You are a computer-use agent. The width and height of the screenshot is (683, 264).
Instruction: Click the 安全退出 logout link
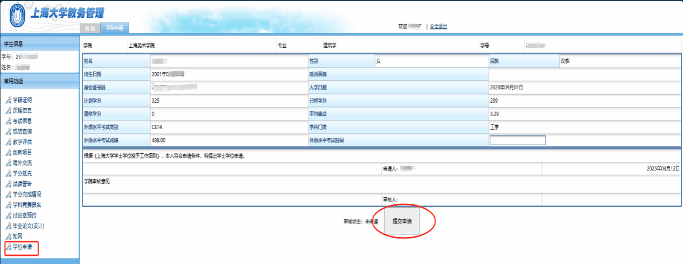(x=438, y=26)
